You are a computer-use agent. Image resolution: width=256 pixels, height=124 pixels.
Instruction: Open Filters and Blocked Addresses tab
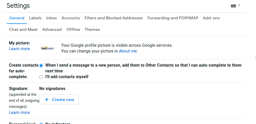[113, 18]
